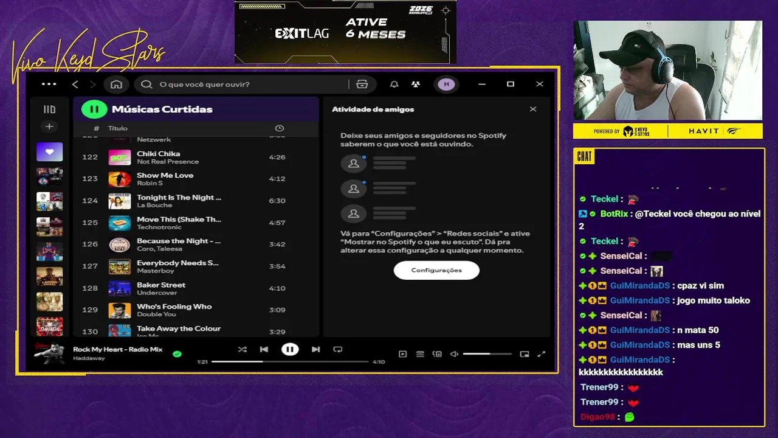Open Now Playing view icon

(x=402, y=354)
